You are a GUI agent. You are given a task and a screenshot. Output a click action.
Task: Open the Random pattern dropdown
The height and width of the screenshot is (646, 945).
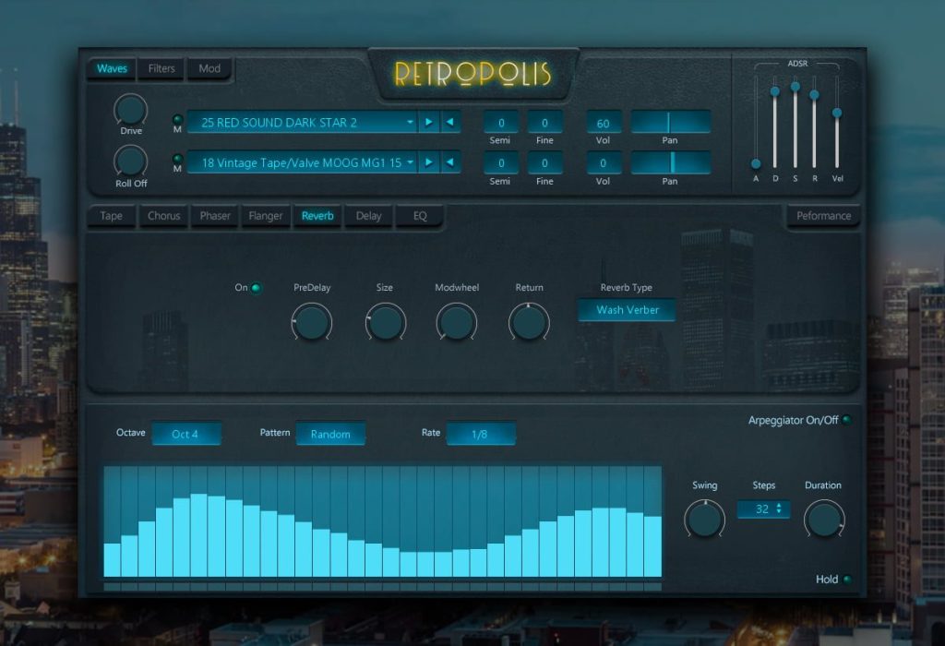click(x=330, y=434)
